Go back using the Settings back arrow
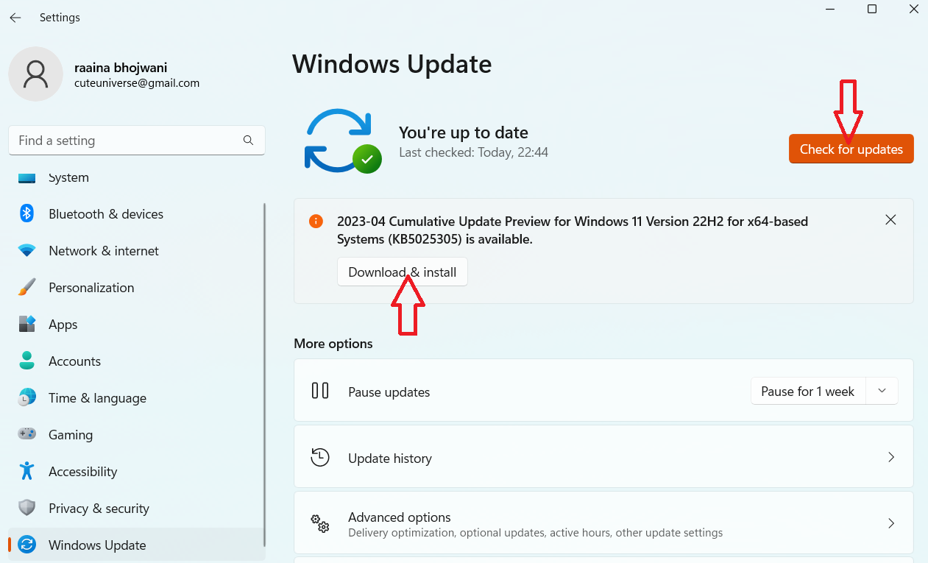The height and width of the screenshot is (563, 928). point(15,18)
